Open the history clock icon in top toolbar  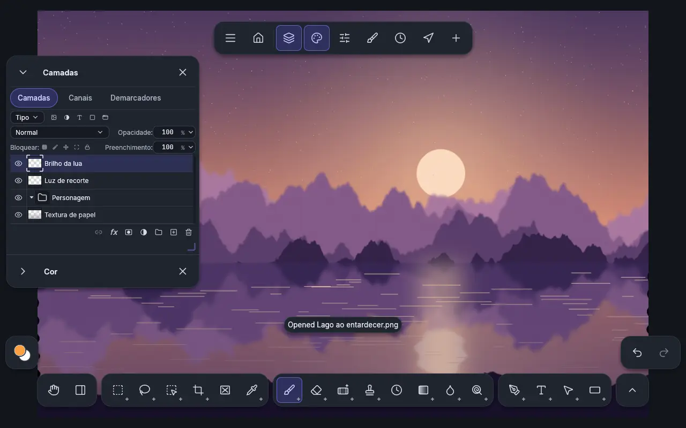[400, 38]
